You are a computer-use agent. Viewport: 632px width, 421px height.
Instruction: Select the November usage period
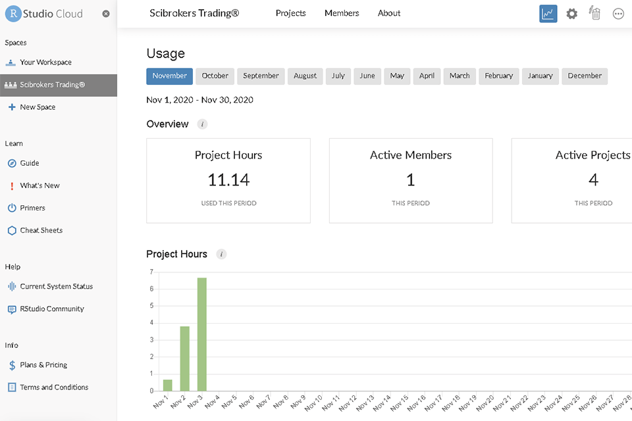(169, 76)
